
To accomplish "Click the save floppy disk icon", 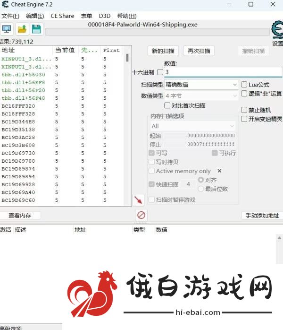I will [x=36, y=29].
